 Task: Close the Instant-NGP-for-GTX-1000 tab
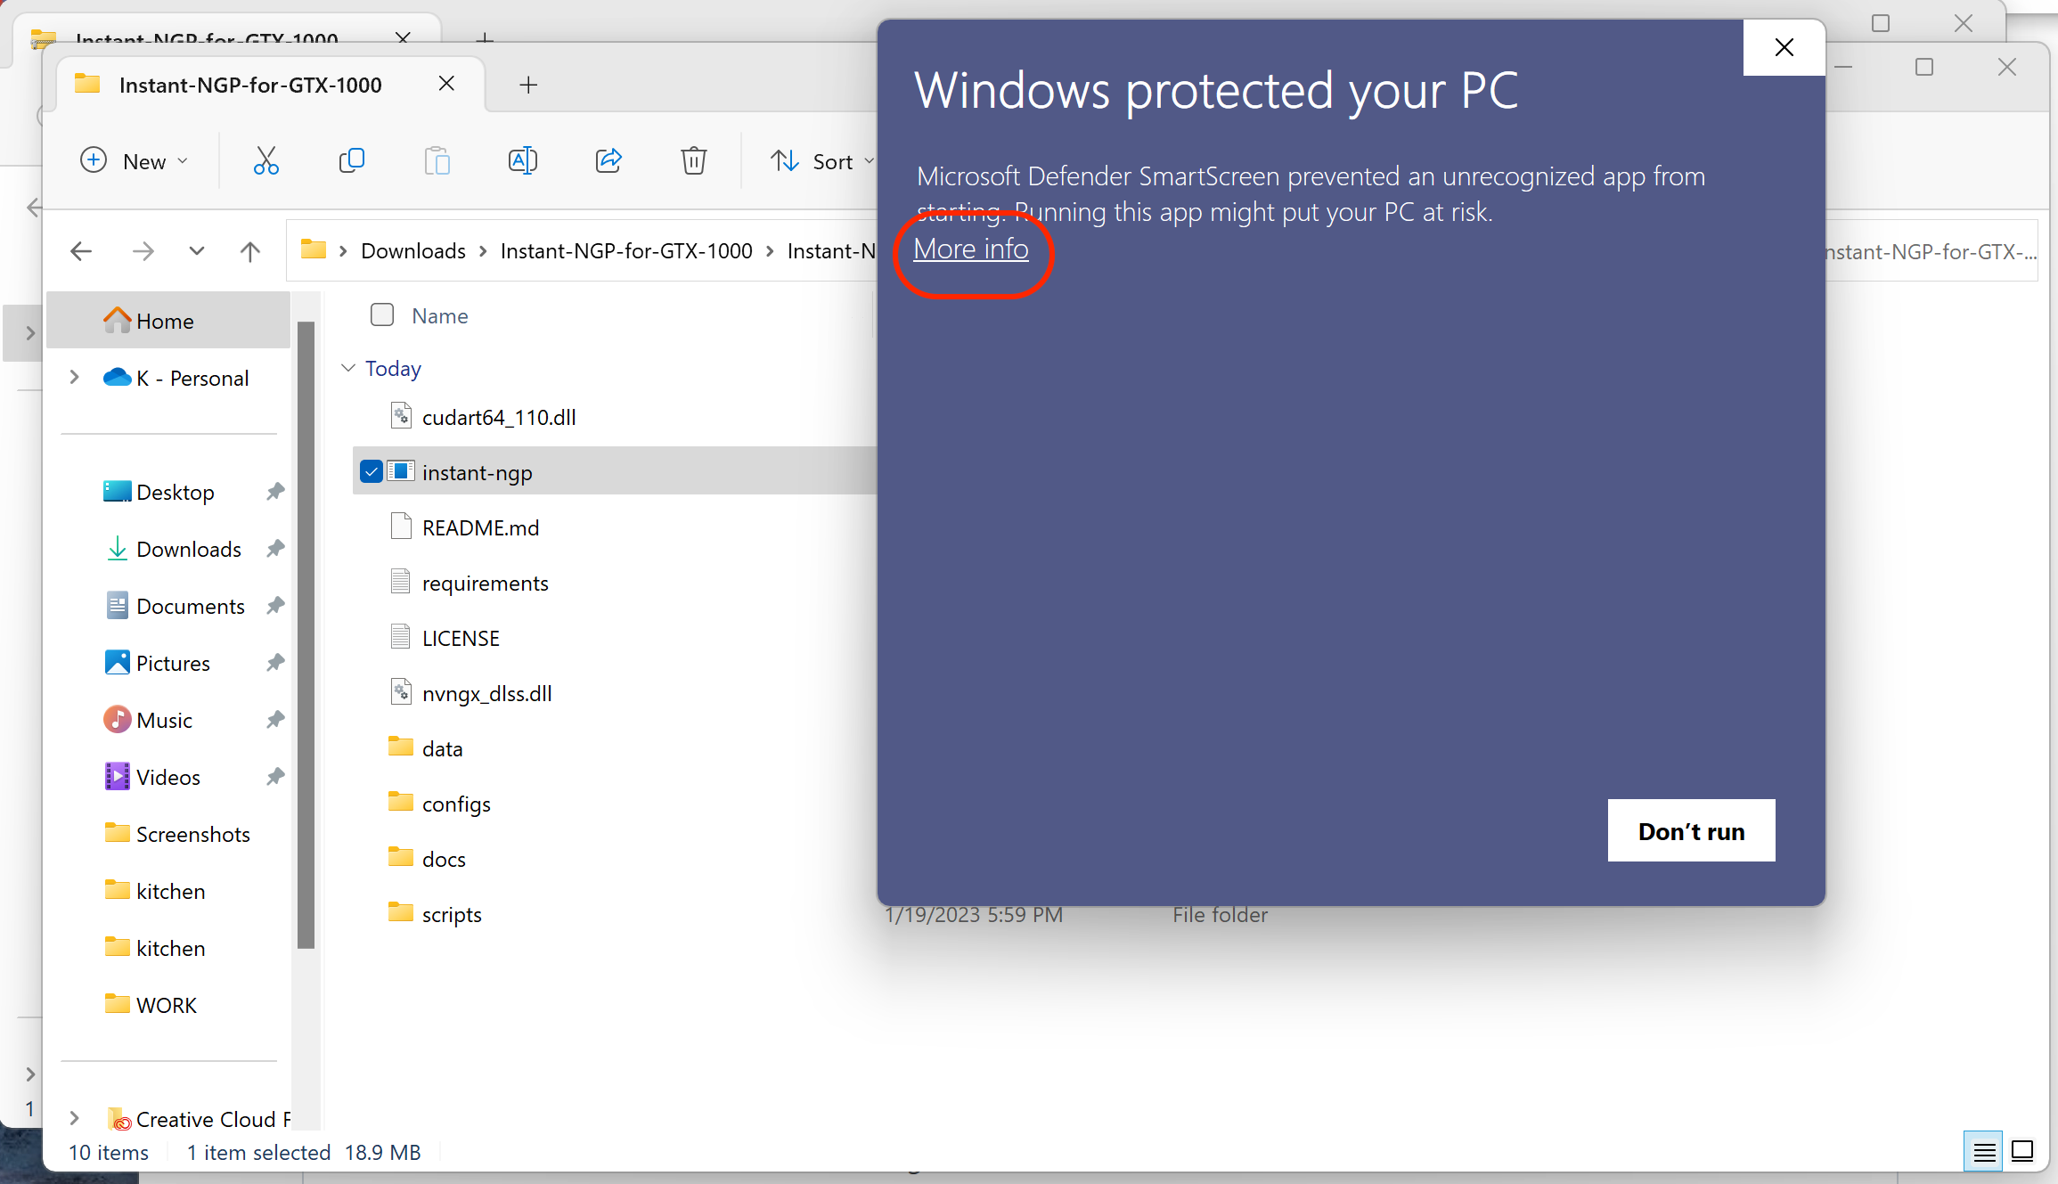[x=447, y=84]
